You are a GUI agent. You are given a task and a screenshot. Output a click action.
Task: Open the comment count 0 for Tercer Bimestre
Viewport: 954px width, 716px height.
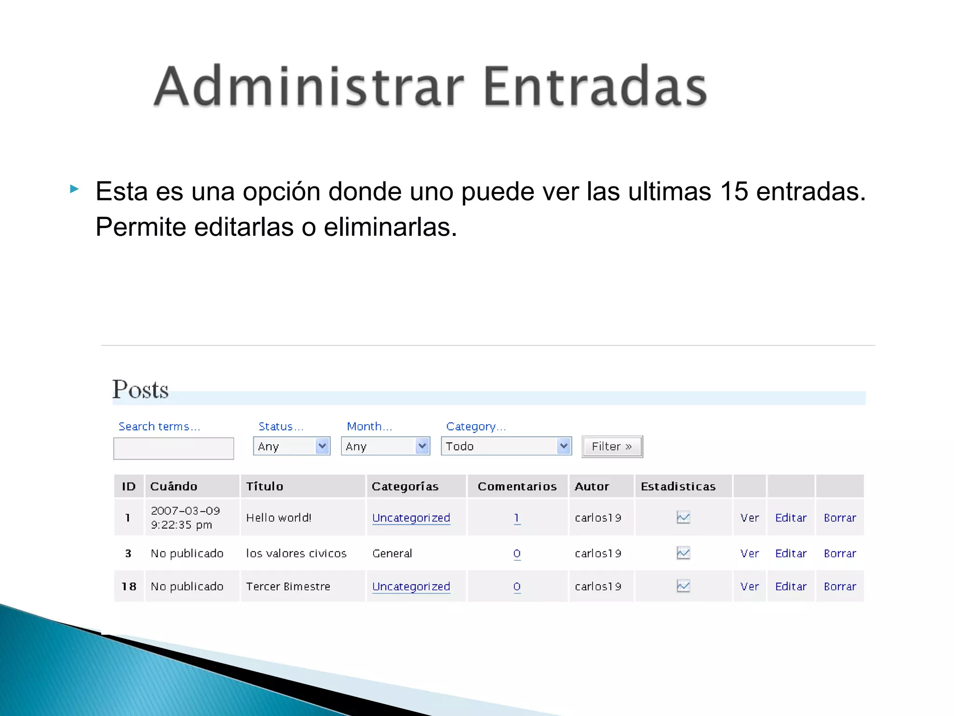click(x=517, y=586)
